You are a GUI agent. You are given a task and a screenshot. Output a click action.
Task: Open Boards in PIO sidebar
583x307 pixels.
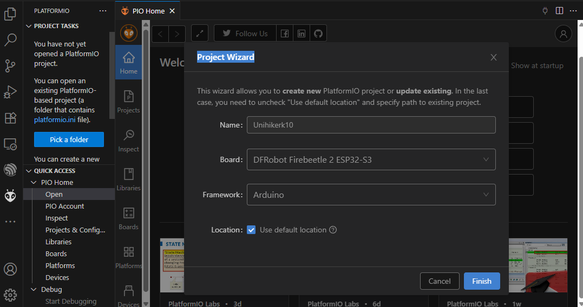pyautogui.click(x=129, y=218)
